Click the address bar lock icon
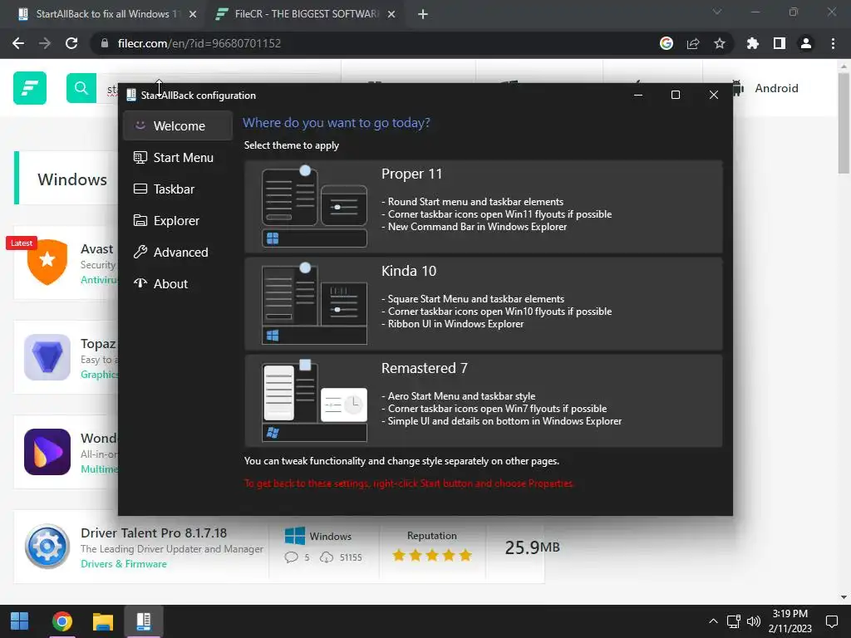851x638 pixels. coord(104,43)
